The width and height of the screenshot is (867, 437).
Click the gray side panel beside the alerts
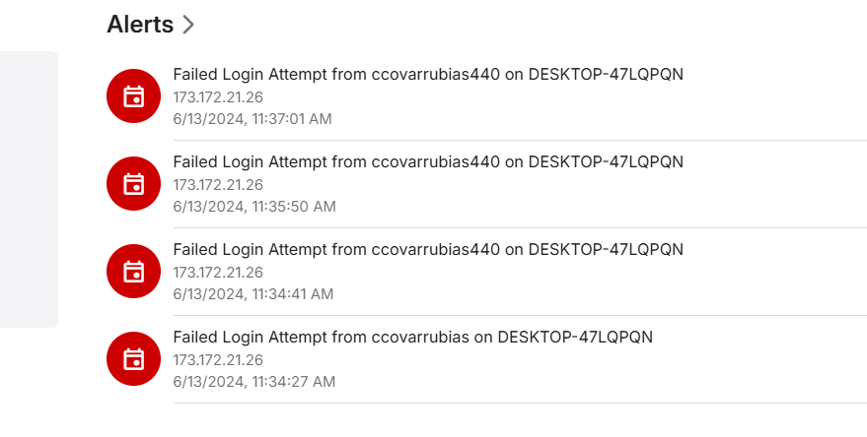pyautogui.click(x=29, y=189)
